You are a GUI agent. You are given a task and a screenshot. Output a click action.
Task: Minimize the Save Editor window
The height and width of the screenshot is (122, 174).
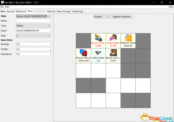pos(154,2)
